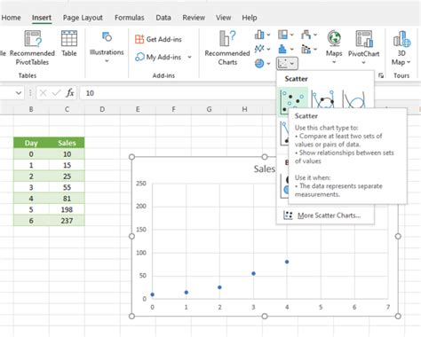Open the Illustrations group menu
Viewport: 421px width, 337px height.
(x=107, y=47)
